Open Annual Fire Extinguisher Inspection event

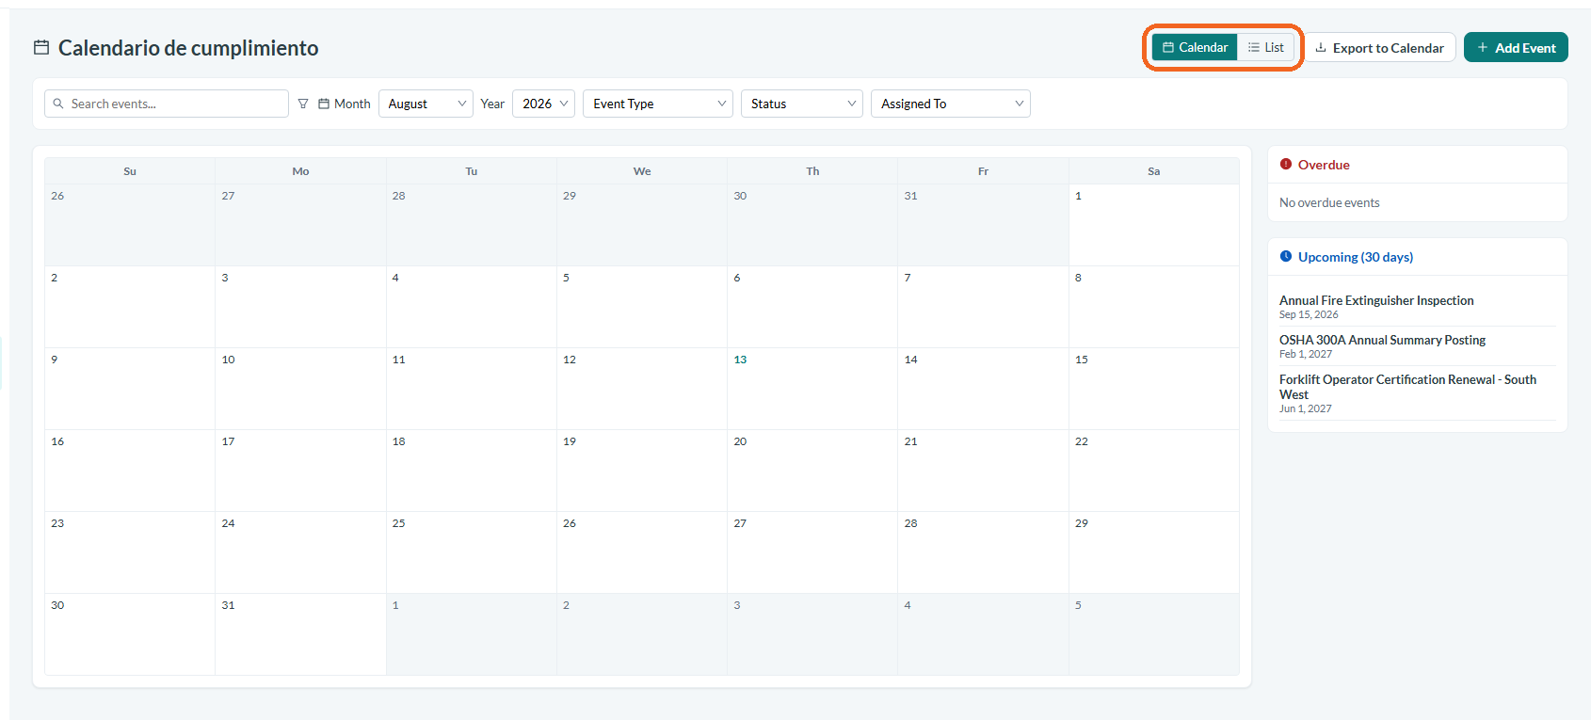pyautogui.click(x=1376, y=300)
